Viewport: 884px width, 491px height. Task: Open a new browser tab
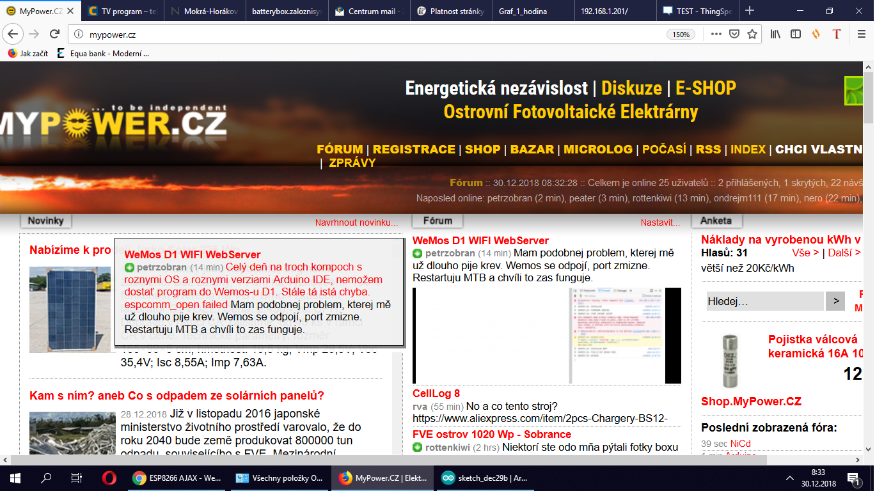750,11
